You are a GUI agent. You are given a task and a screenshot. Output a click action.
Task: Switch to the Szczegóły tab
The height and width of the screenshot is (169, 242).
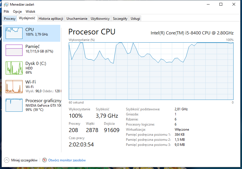(x=120, y=19)
